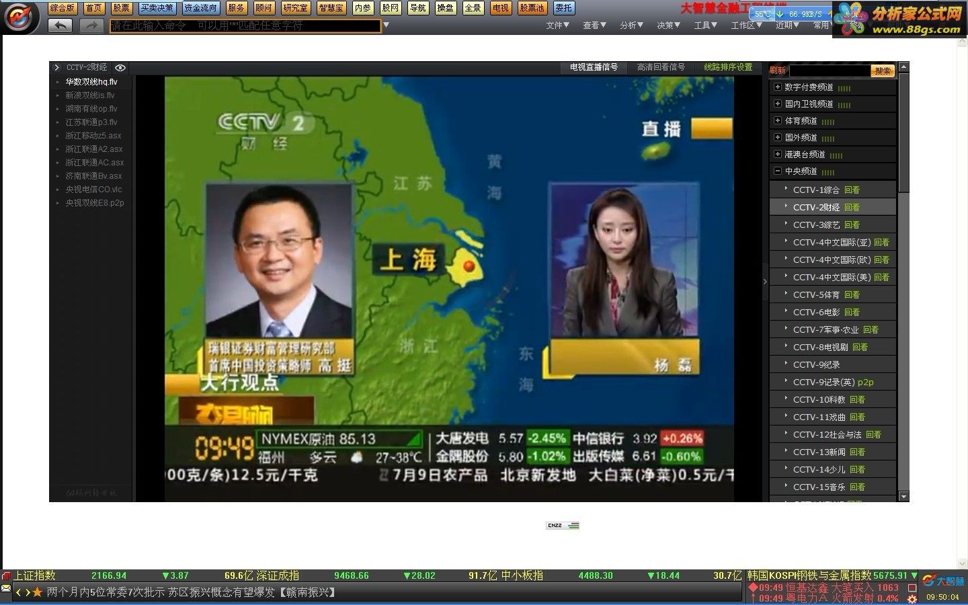The image size is (968, 605).
Task: Open 回看 for CCTV-2财经
Action: (x=852, y=208)
